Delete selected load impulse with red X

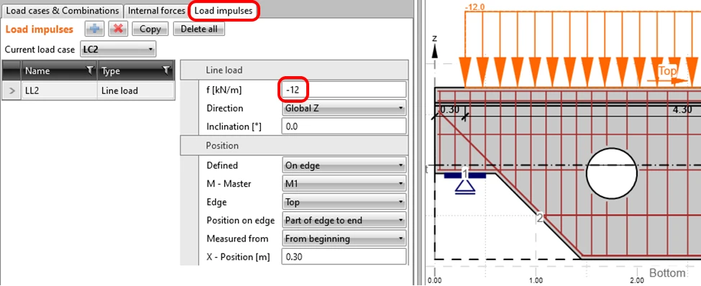(118, 29)
